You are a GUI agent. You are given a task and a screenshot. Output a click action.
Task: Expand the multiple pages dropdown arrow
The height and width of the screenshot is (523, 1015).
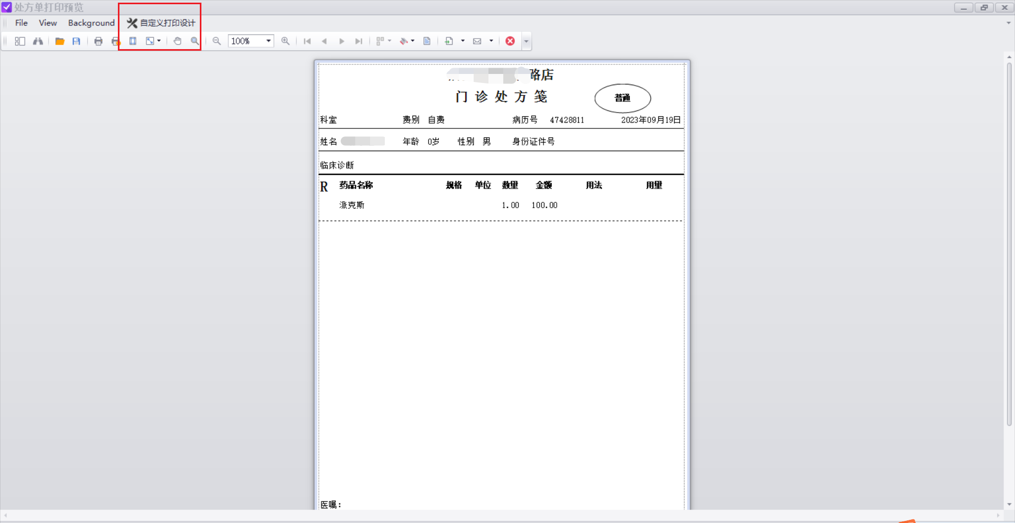pyautogui.click(x=390, y=41)
